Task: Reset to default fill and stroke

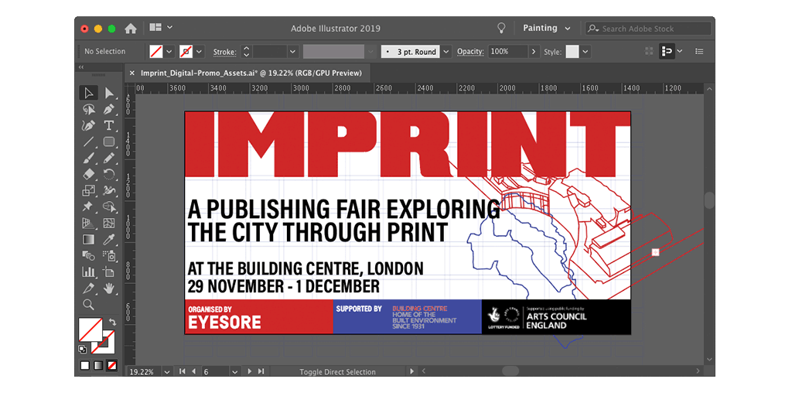Action: (82, 349)
